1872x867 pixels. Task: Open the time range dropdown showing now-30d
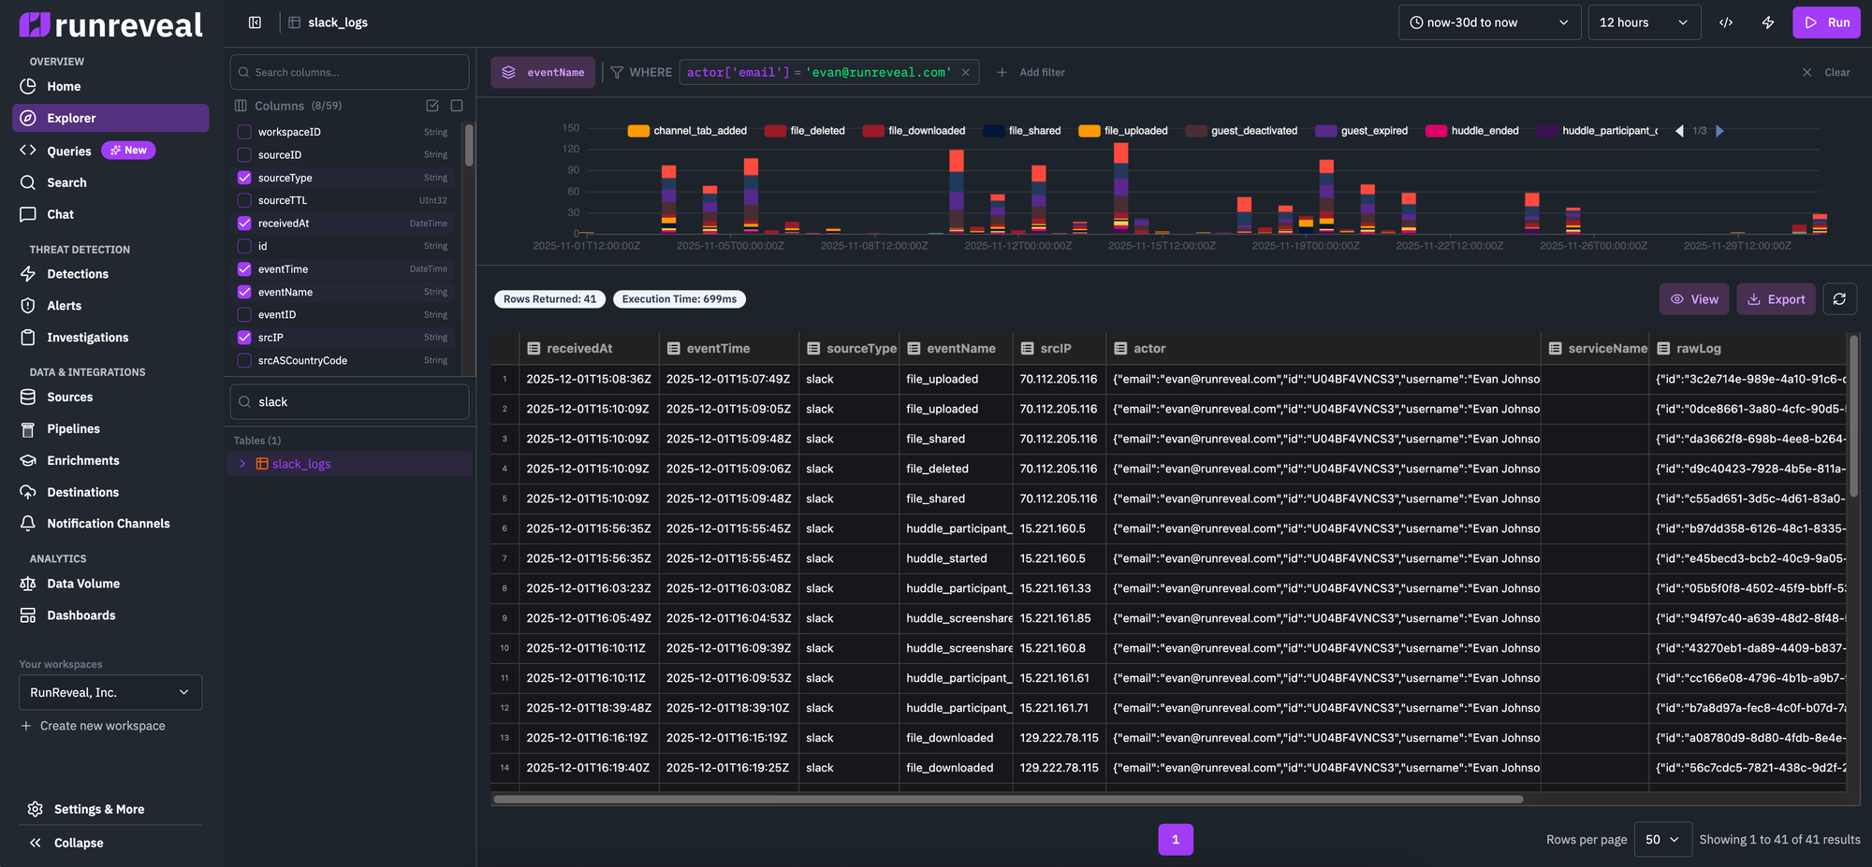pos(1489,22)
